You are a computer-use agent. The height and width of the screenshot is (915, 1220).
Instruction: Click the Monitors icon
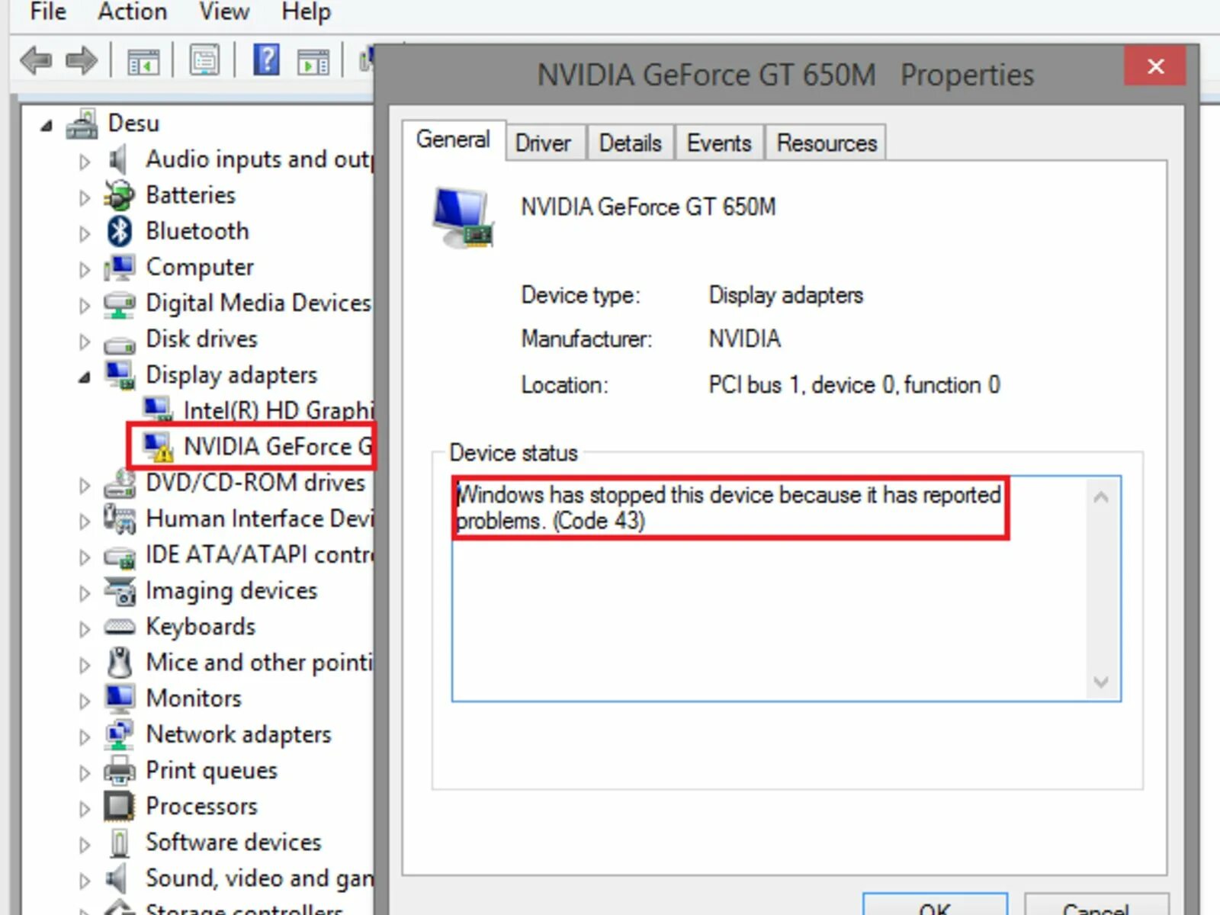[x=120, y=698]
